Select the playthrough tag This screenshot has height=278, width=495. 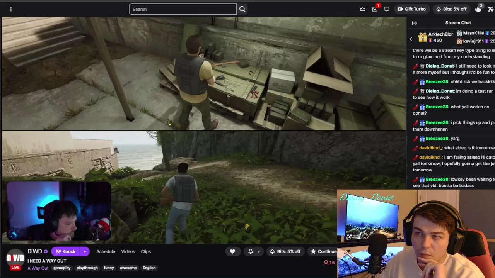pyautogui.click(x=87, y=268)
